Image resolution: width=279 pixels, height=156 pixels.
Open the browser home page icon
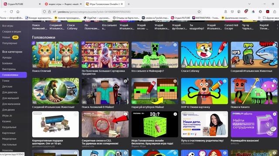[x=18, y=12]
